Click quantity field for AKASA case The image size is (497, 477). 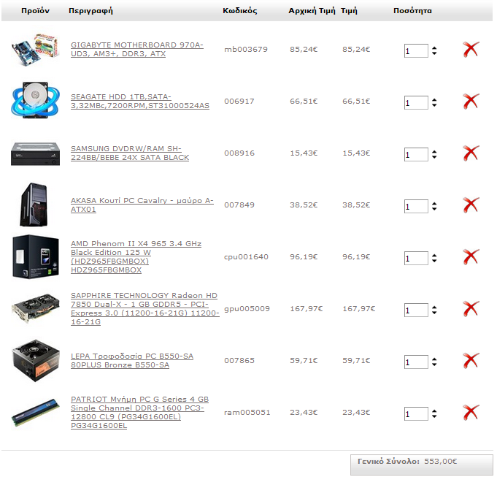(416, 207)
